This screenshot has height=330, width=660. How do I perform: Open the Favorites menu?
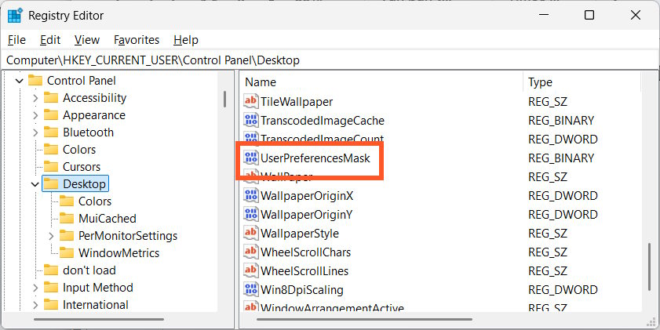136,40
